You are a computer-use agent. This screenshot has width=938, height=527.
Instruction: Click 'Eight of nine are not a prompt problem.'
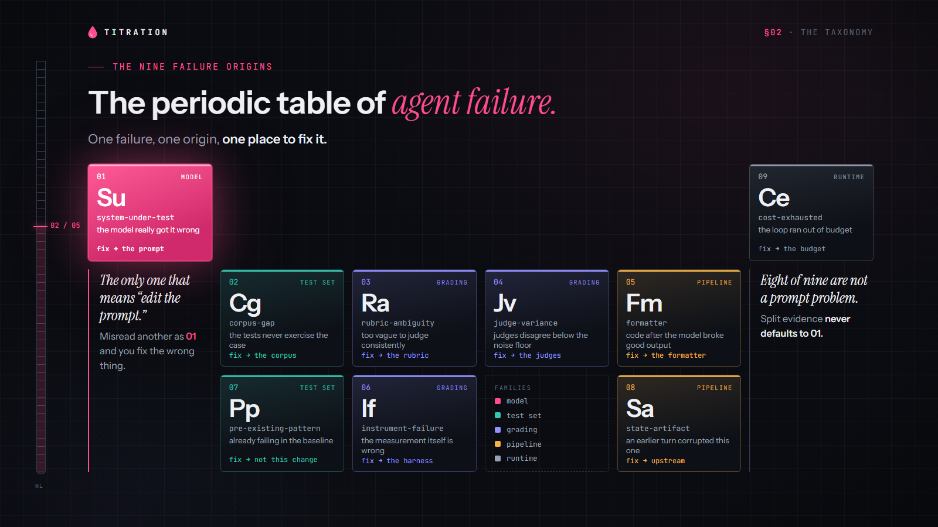pos(814,289)
